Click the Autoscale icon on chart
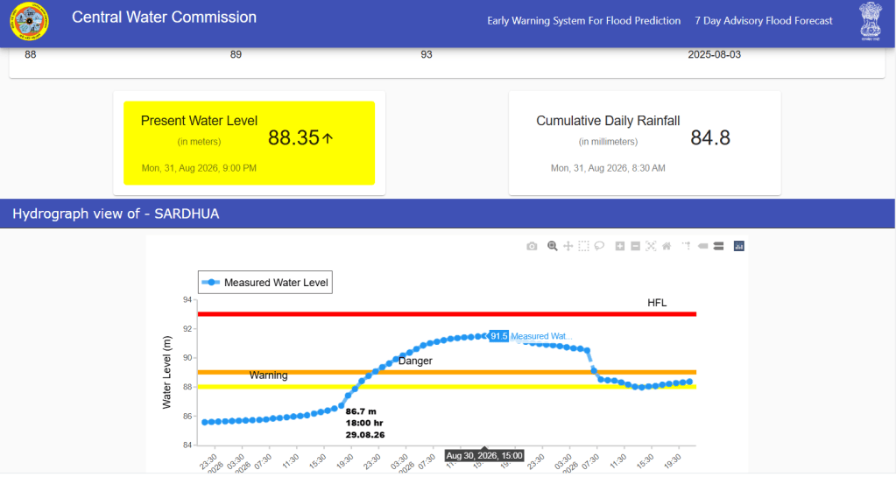This screenshot has width=896, height=477. (x=651, y=246)
